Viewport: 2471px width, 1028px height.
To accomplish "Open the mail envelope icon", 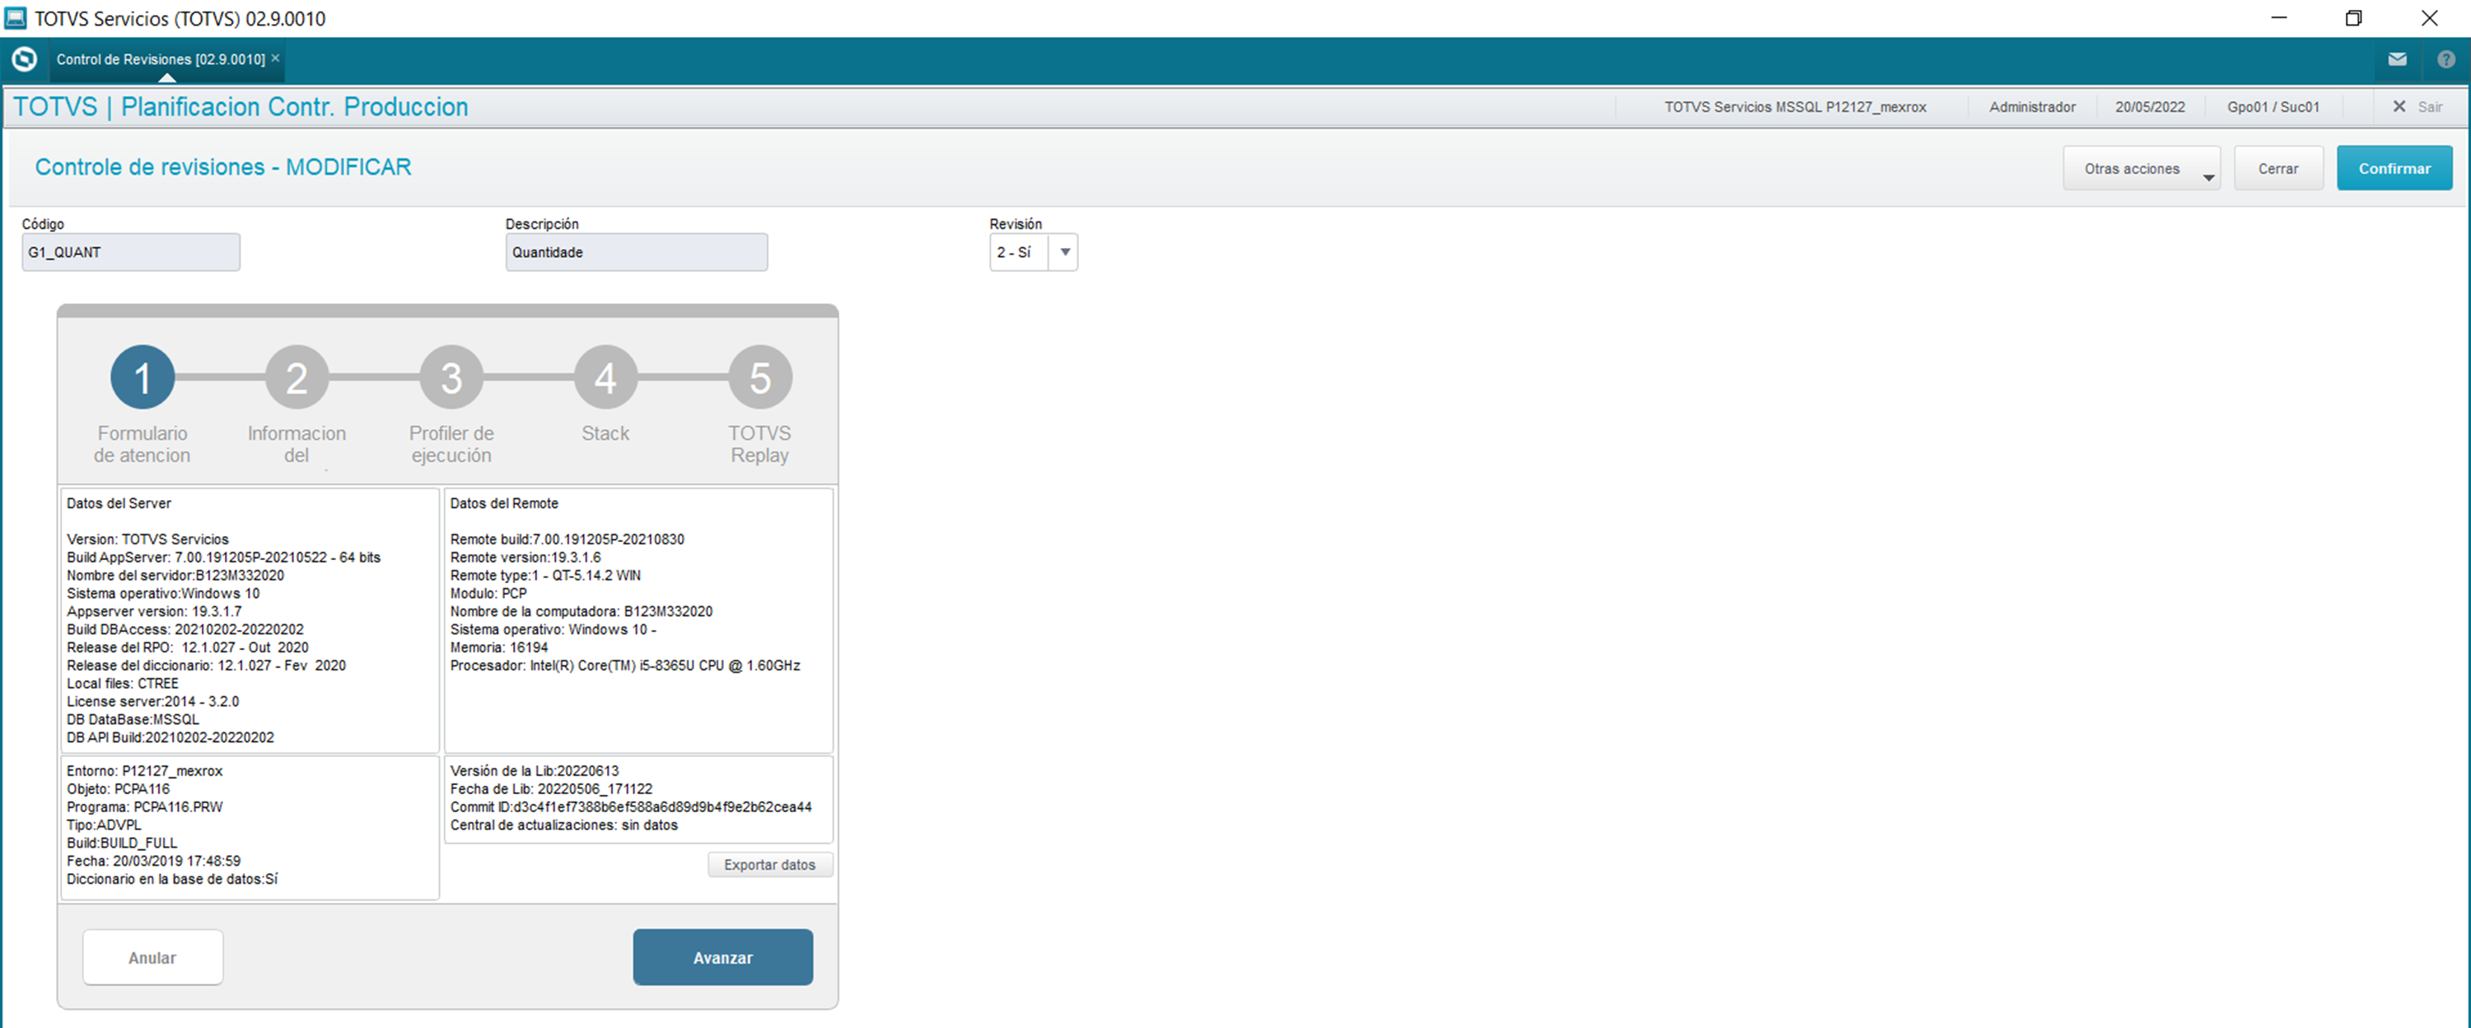I will click(2396, 59).
